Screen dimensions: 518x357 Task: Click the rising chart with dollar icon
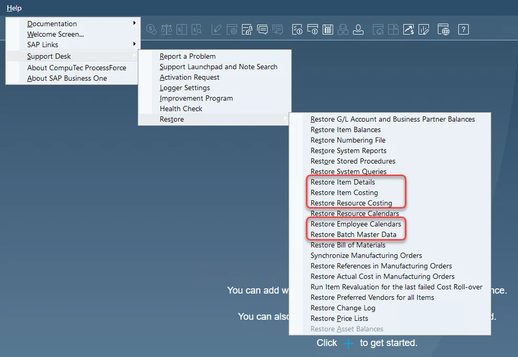408,29
